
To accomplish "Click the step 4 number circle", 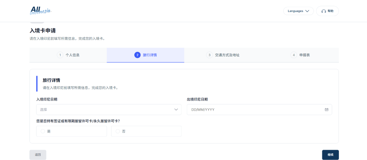I will (294, 55).
